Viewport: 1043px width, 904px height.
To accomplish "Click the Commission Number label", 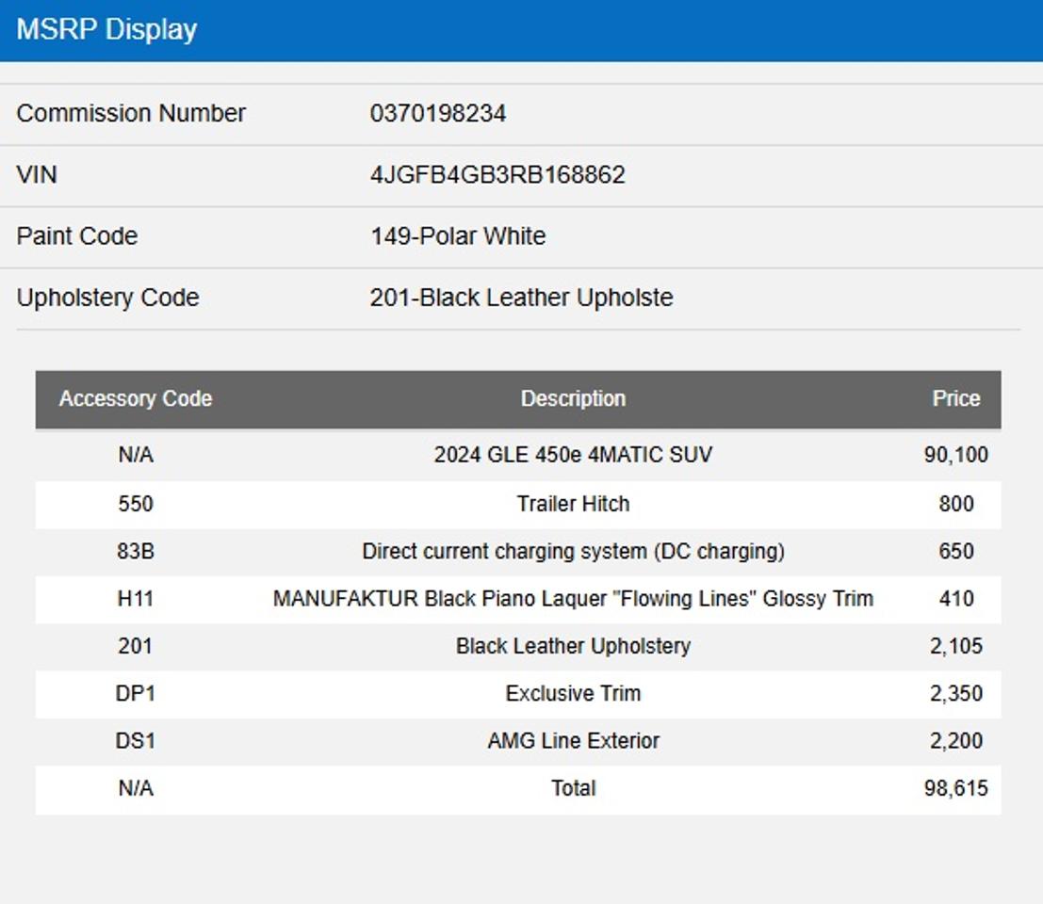I will coord(131,114).
